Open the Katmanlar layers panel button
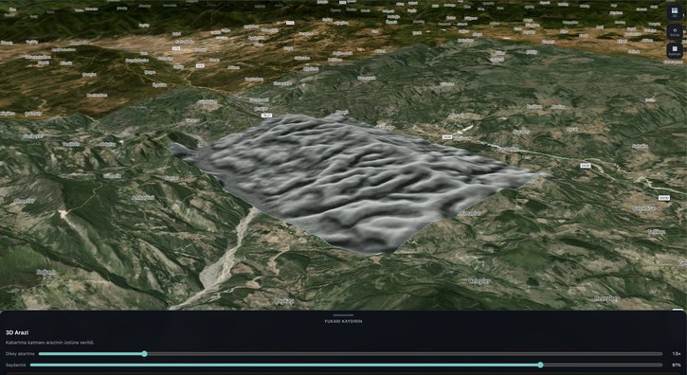The height and width of the screenshot is (375, 687). [x=675, y=51]
